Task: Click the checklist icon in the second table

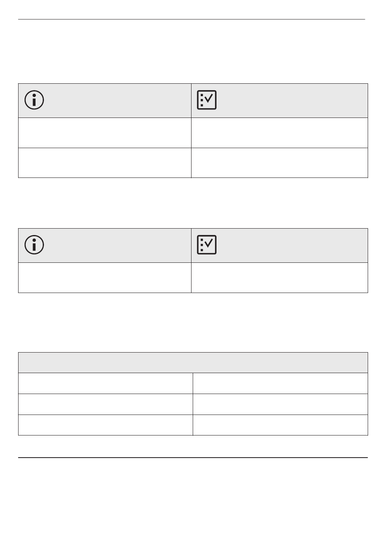Action: coord(206,245)
